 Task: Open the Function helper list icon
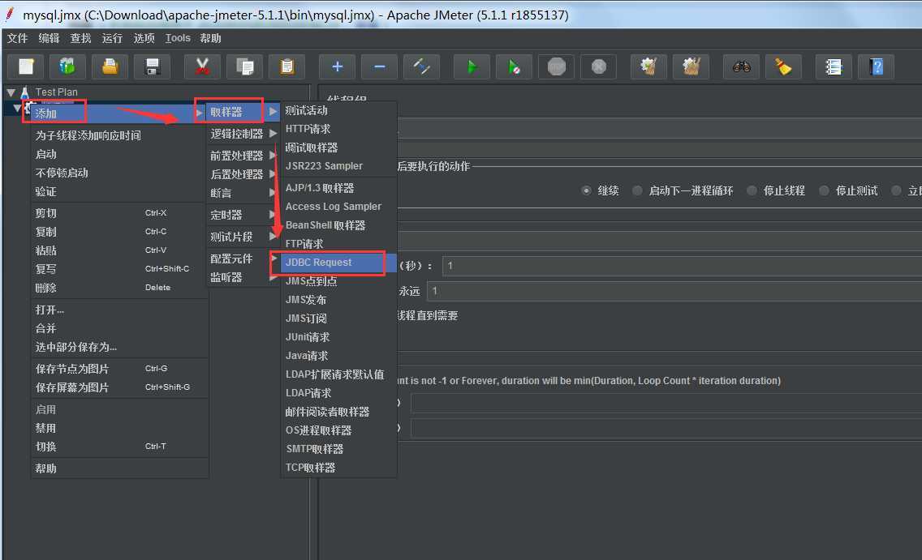[x=834, y=66]
